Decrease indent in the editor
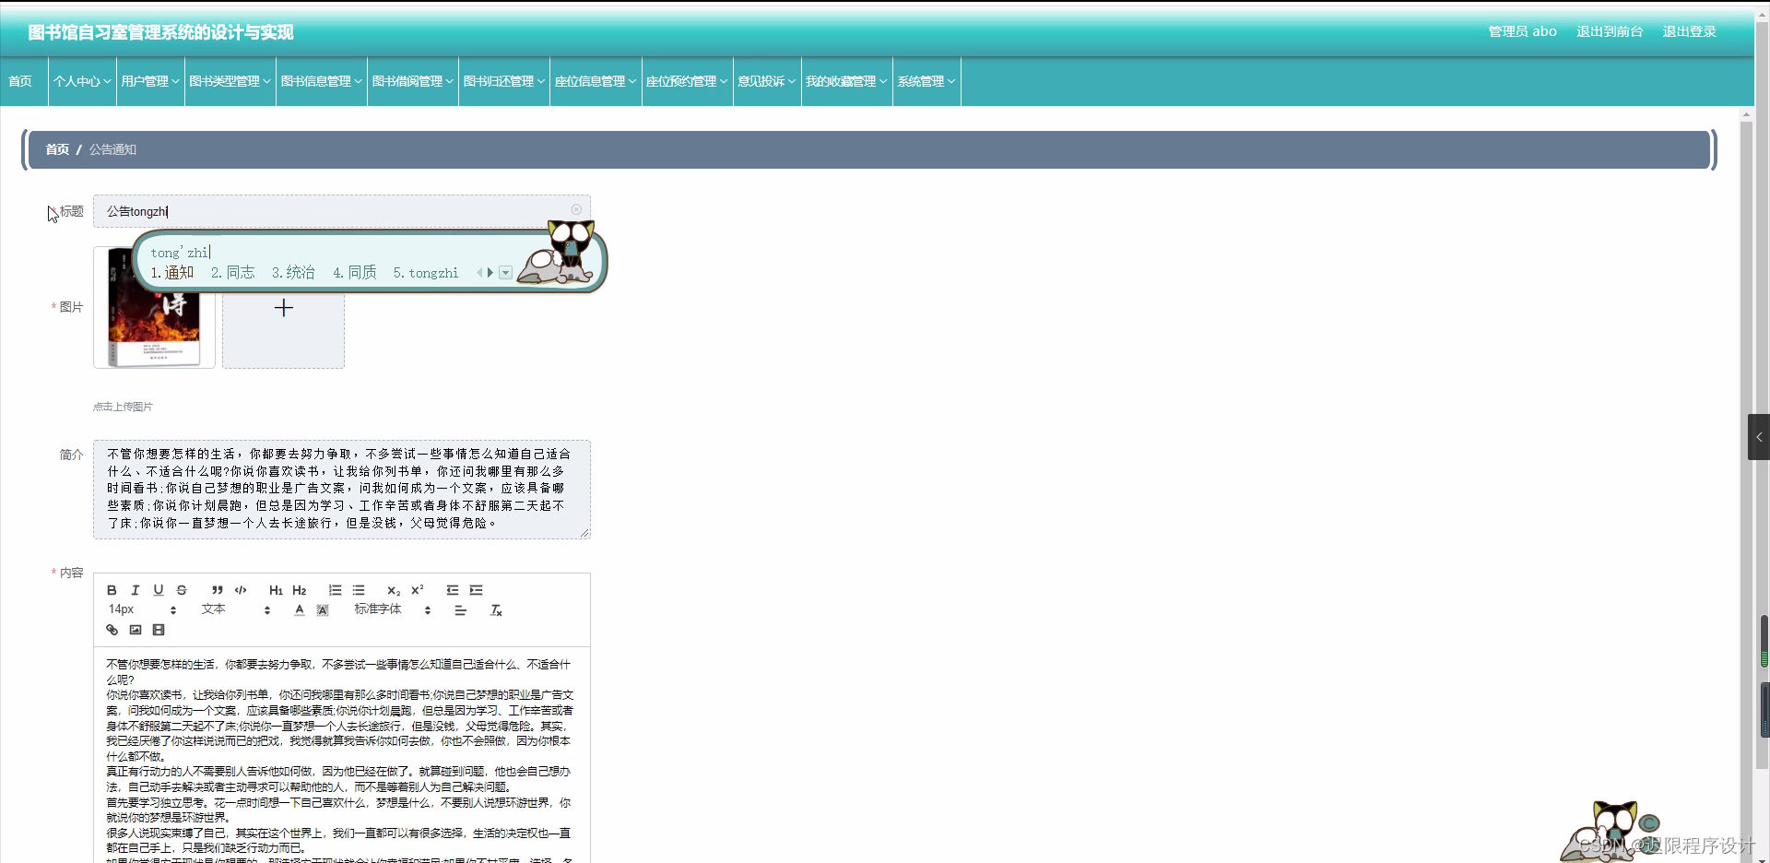 coord(453,590)
